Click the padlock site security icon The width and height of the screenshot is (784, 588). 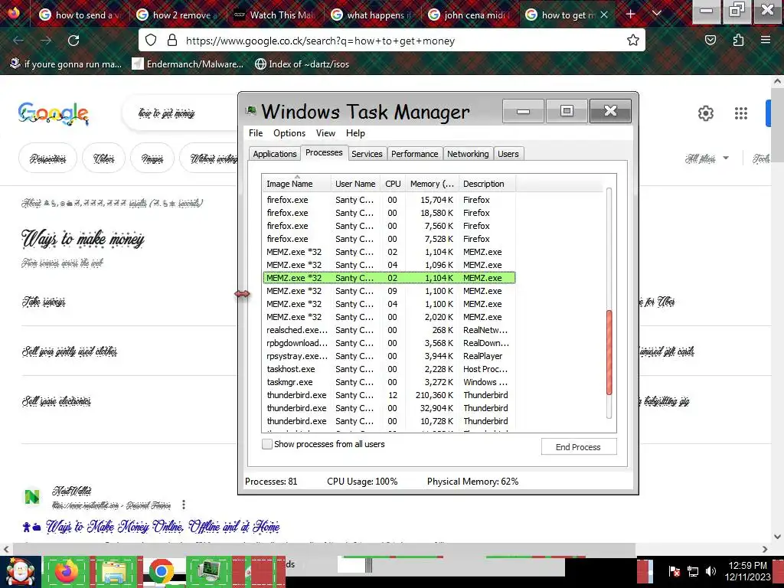pos(172,41)
